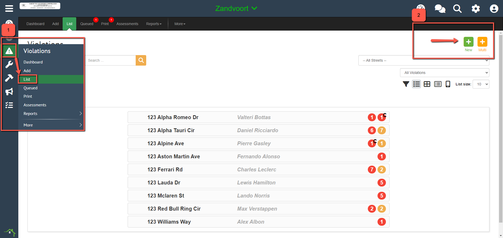Image resolution: width=503 pixels, height=238 pixels.
Task: Open the wrench maintenance sidebar icon
Action: coord(9,64)
